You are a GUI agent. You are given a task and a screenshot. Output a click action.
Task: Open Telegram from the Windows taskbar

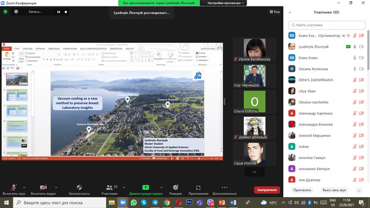[x=155, y=203]
